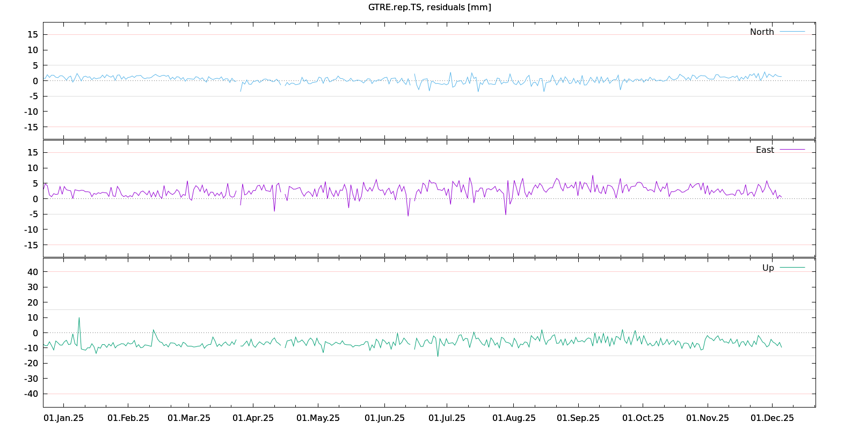The width and height of the screenshot is (859, 429).
Task: Click the blue North legend line sample
Action: [792, 32]
